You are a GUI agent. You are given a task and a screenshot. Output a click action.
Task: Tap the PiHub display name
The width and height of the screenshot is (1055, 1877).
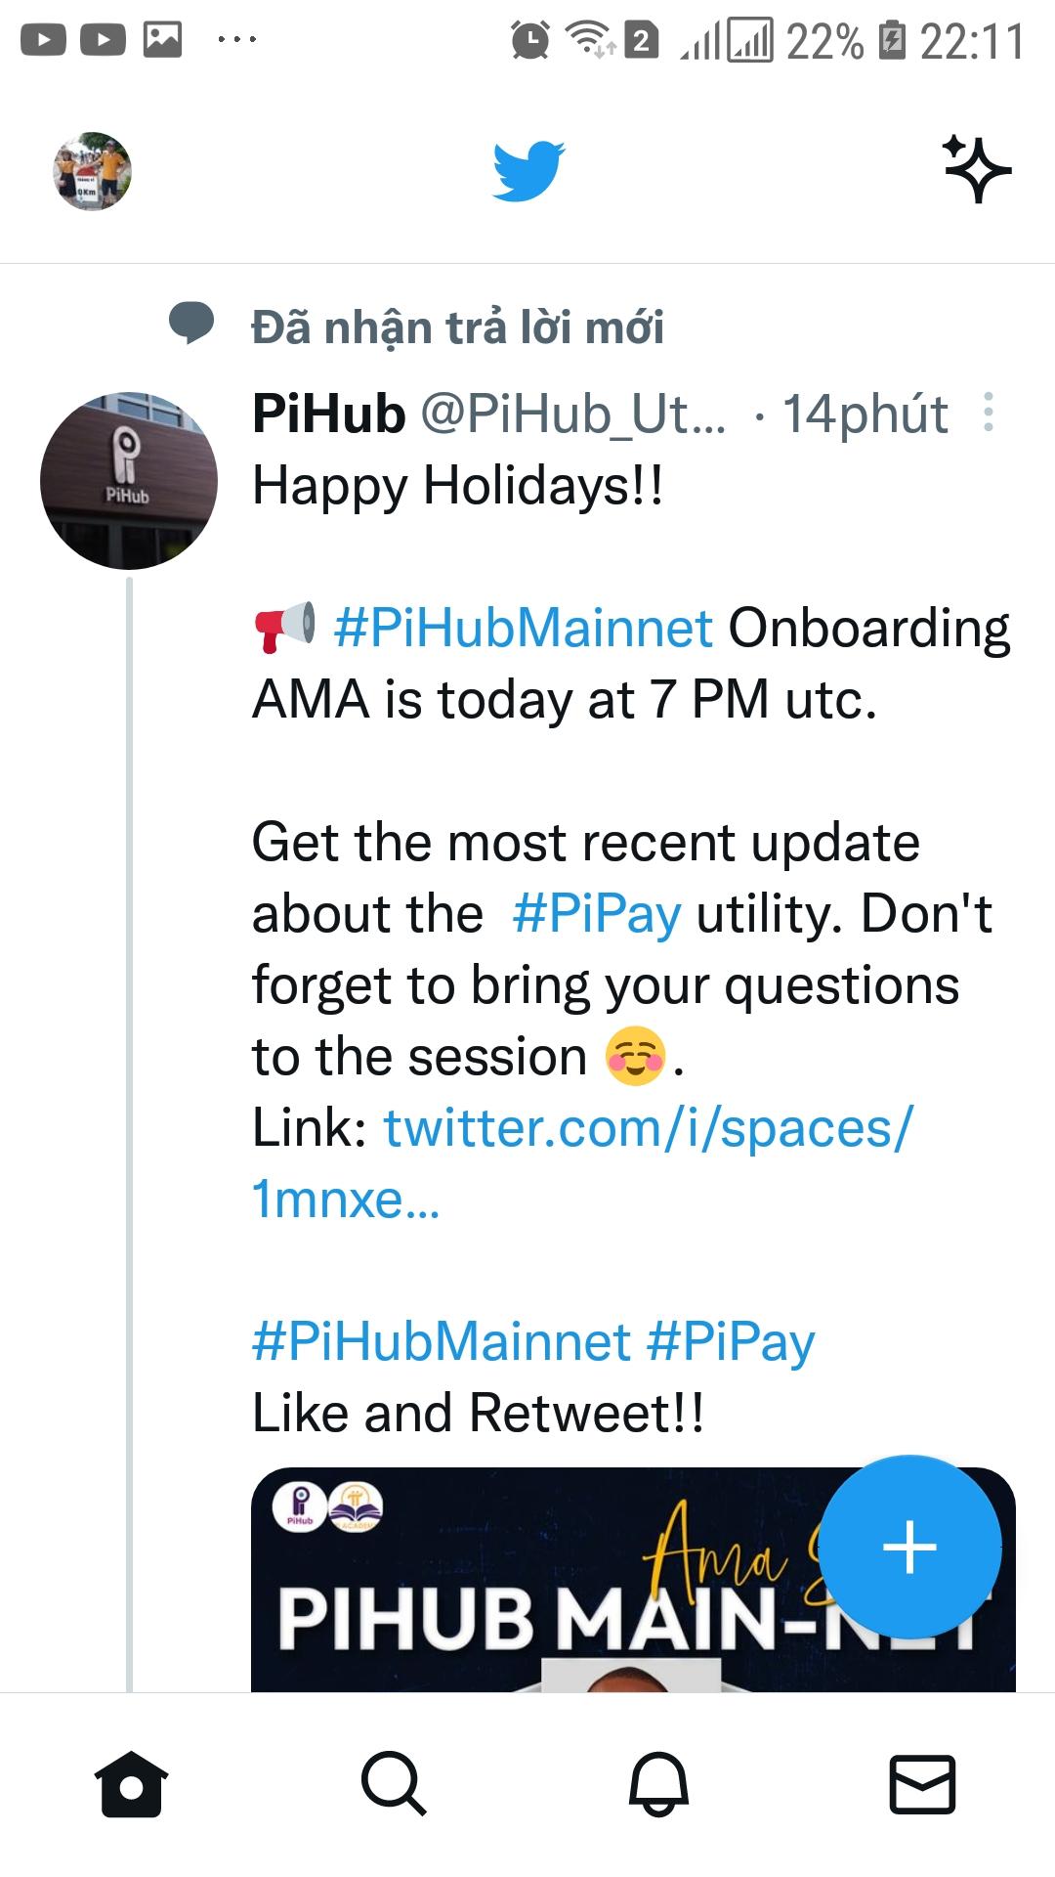click(328, 414)
